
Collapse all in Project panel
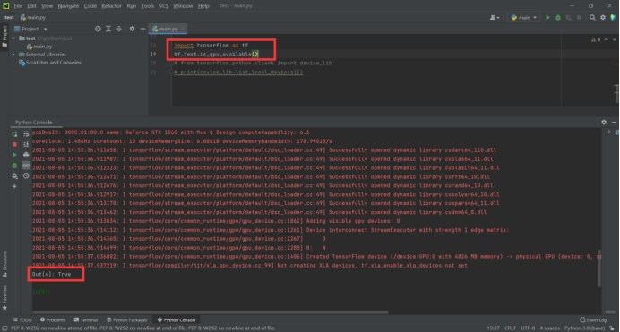[x=118, y=29]
